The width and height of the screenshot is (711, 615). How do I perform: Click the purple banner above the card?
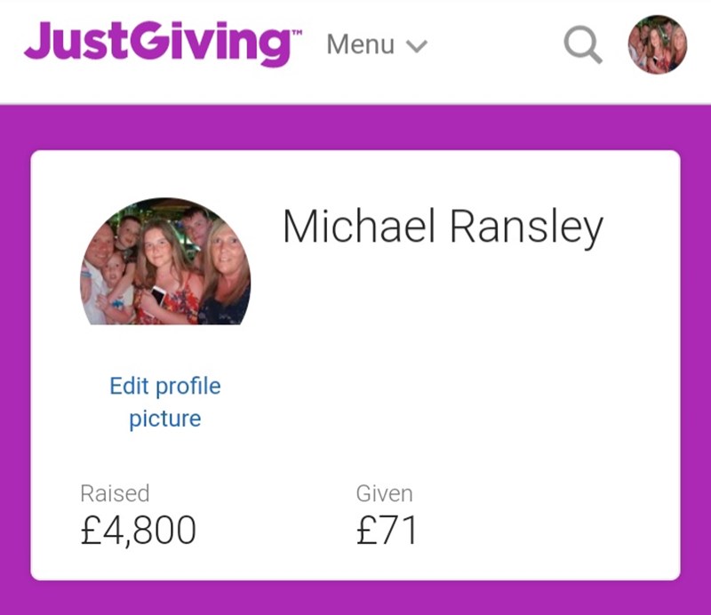[x=355, y=128]
